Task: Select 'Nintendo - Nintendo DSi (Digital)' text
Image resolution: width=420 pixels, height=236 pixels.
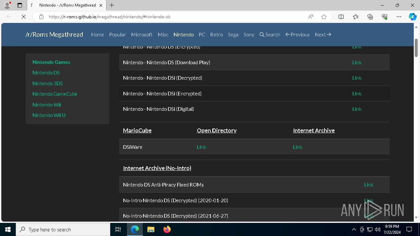Action: coord(158,109)
